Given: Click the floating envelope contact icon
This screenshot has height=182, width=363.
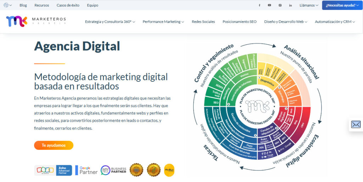Looking at the screenshot, I should [x=356, y=124].
